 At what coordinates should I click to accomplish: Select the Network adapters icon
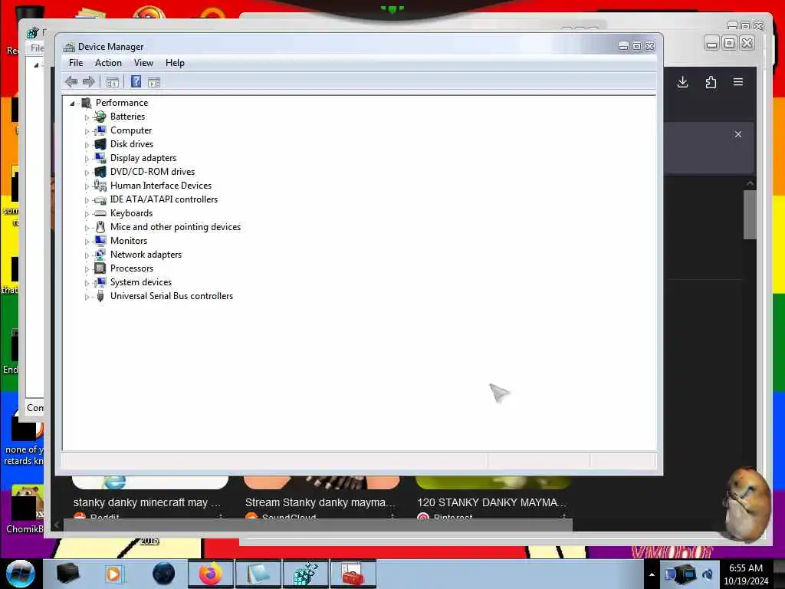(100, 255)
